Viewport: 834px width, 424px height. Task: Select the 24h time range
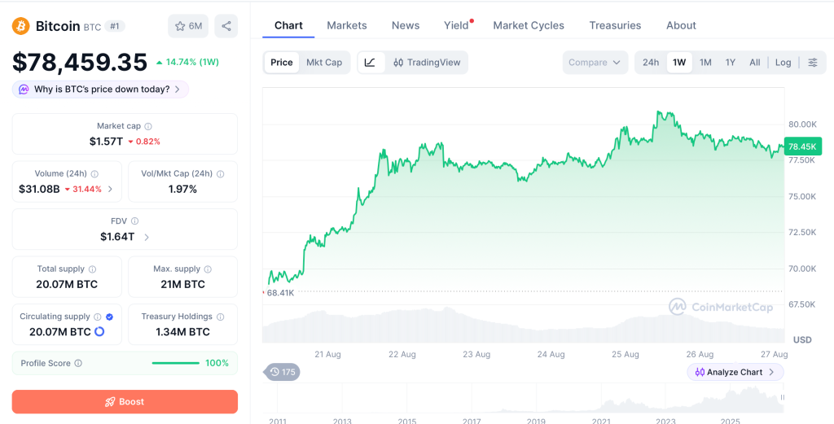tap(651, 62)
